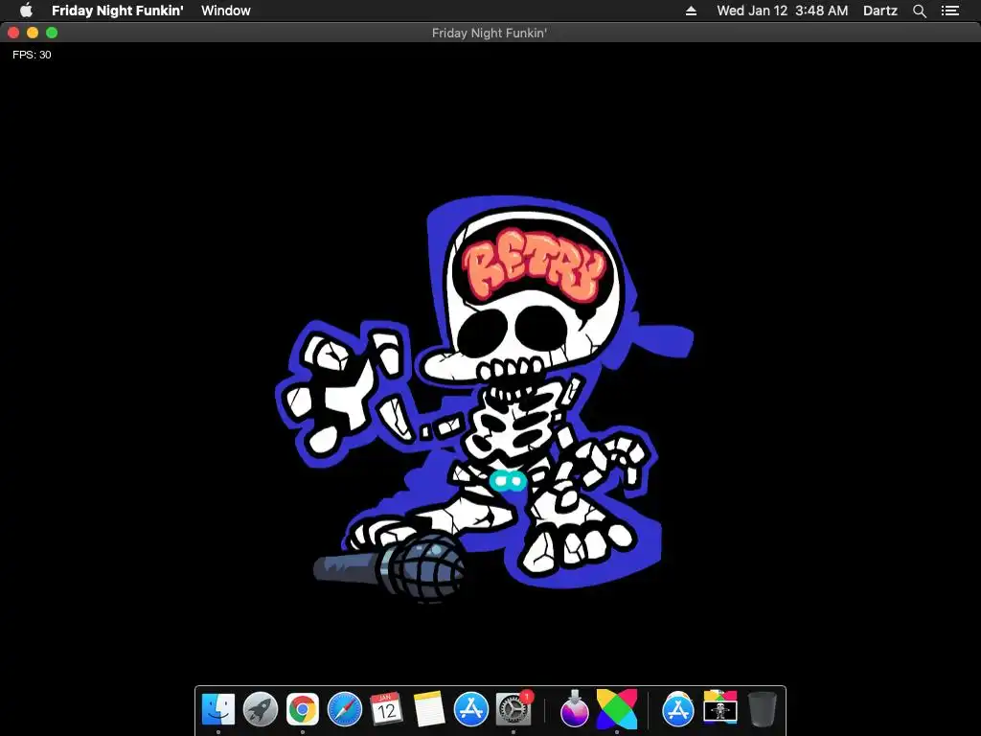Switch to the colorful Haxe-style game app icon
The width and height of the screenshot is (981, 736).
coord(617,709)
